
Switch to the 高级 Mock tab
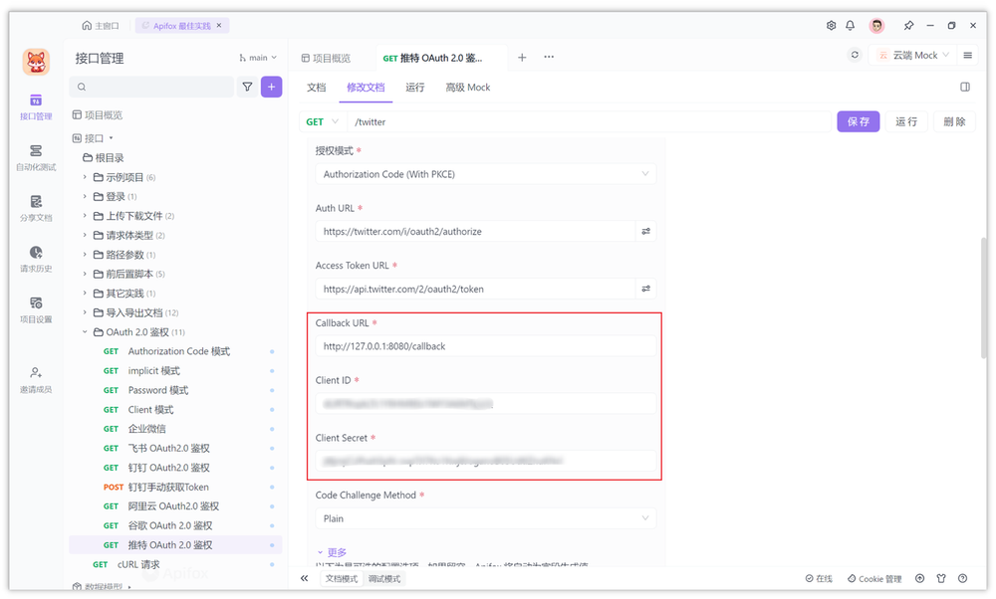(x=467, y=88)
